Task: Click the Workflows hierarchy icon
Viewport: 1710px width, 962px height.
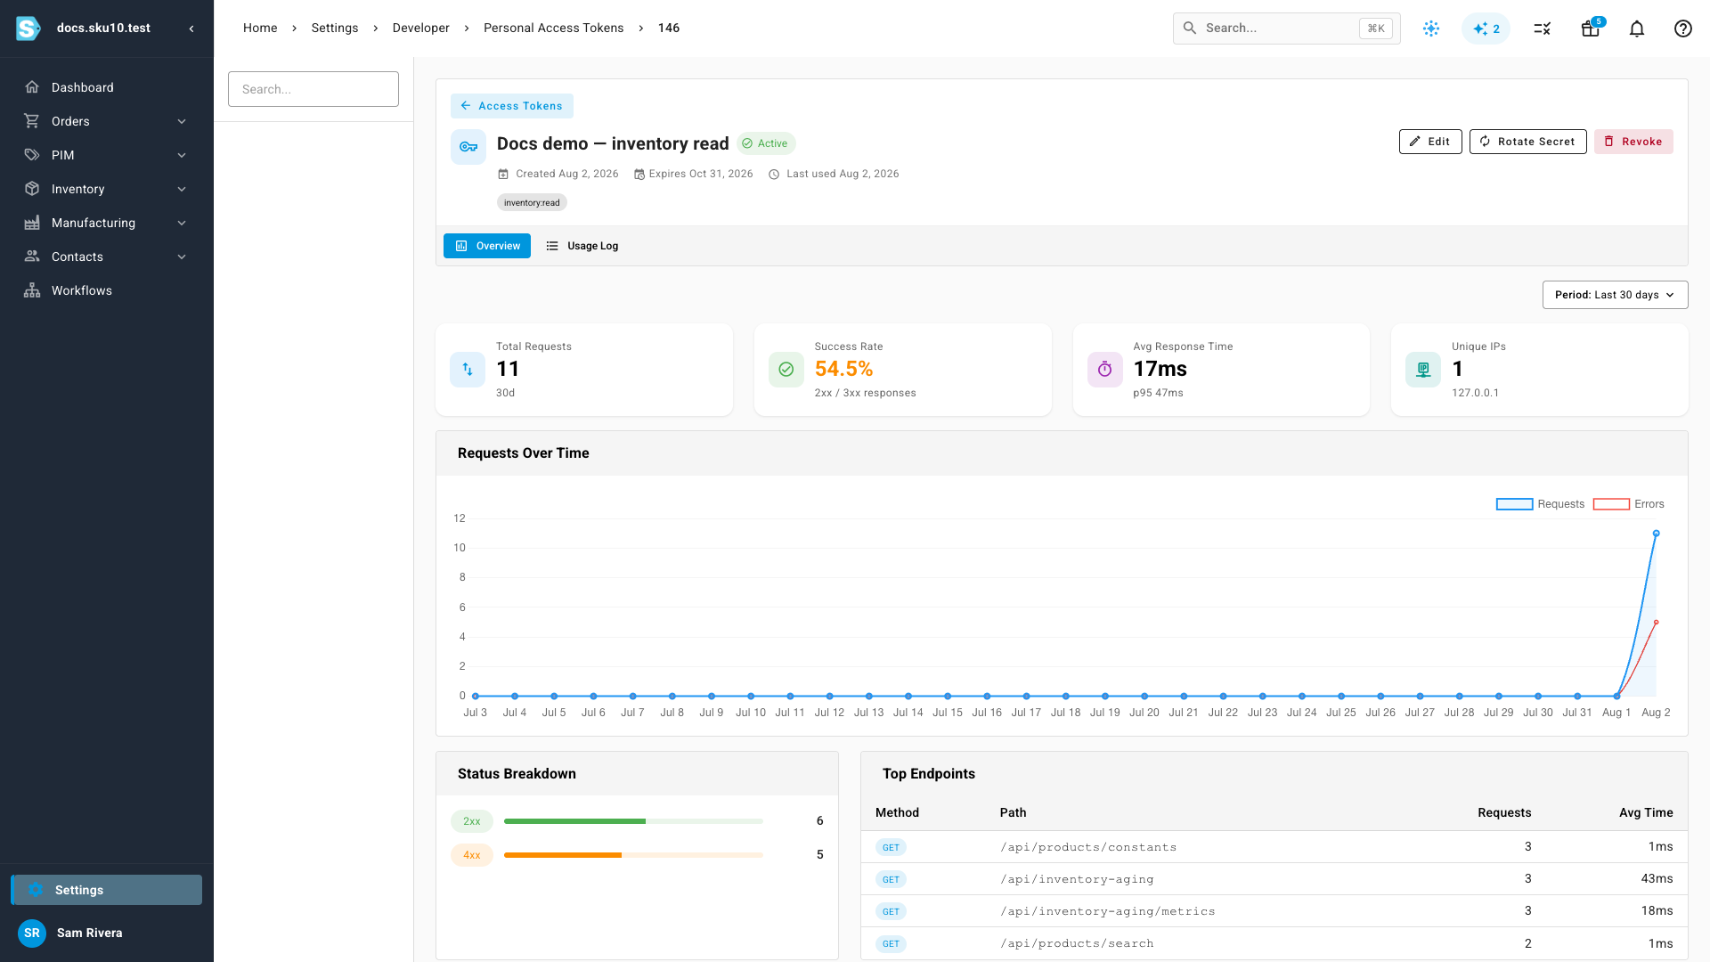Action: coord(32,290)
